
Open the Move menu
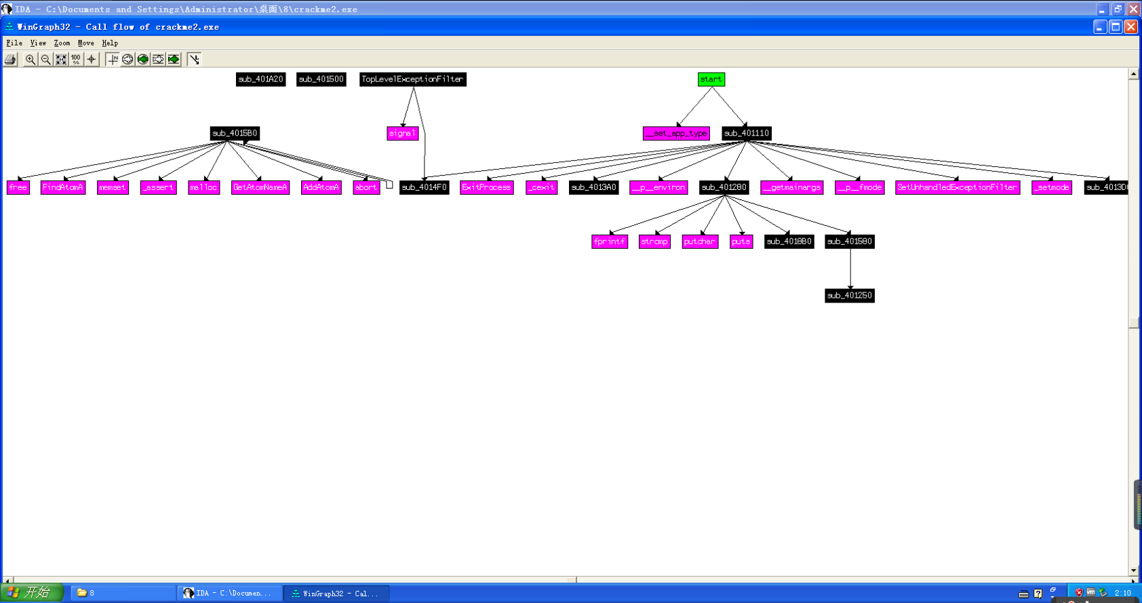[x=85, y=43]
